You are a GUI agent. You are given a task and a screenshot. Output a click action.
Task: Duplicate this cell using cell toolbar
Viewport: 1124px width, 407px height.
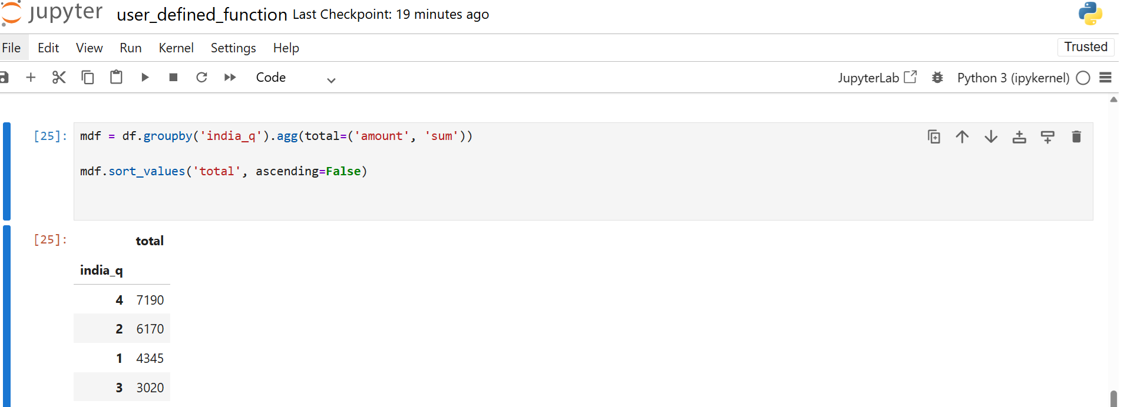934,137
